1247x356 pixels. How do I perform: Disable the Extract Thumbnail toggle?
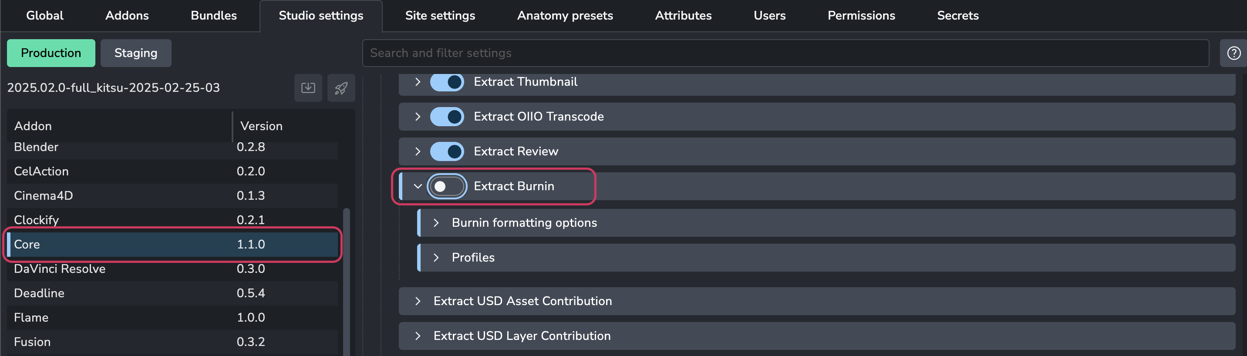click(x=447, y=82)
